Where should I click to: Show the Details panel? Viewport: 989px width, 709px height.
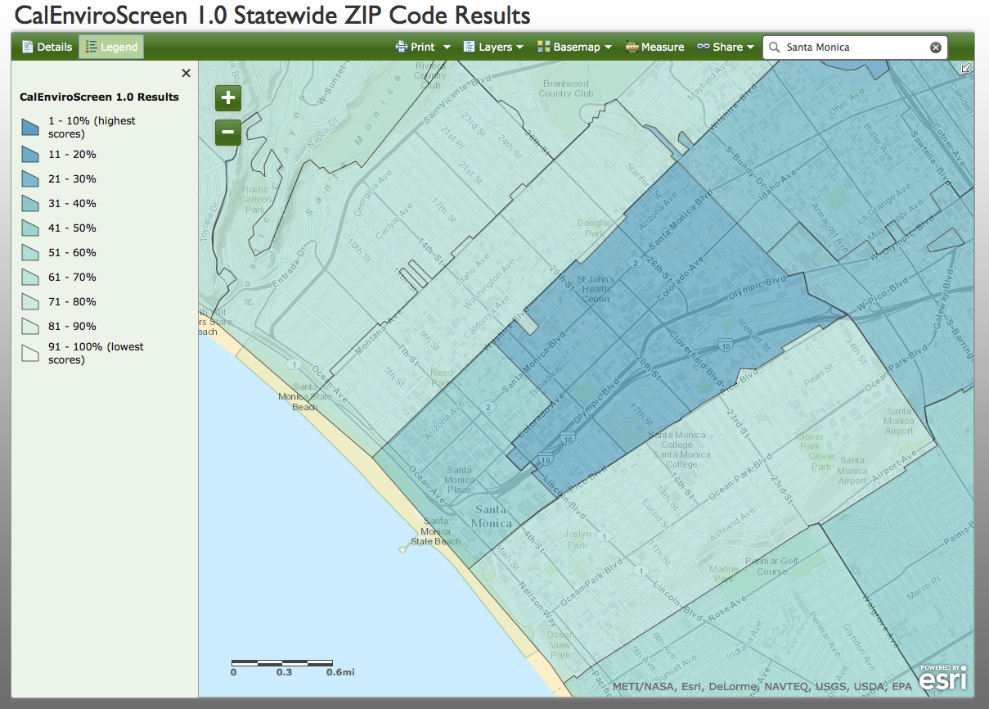coord(47,47)
